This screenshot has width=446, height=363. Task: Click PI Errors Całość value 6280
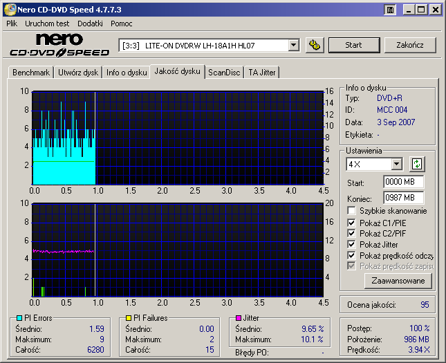[x=95, y=350]
